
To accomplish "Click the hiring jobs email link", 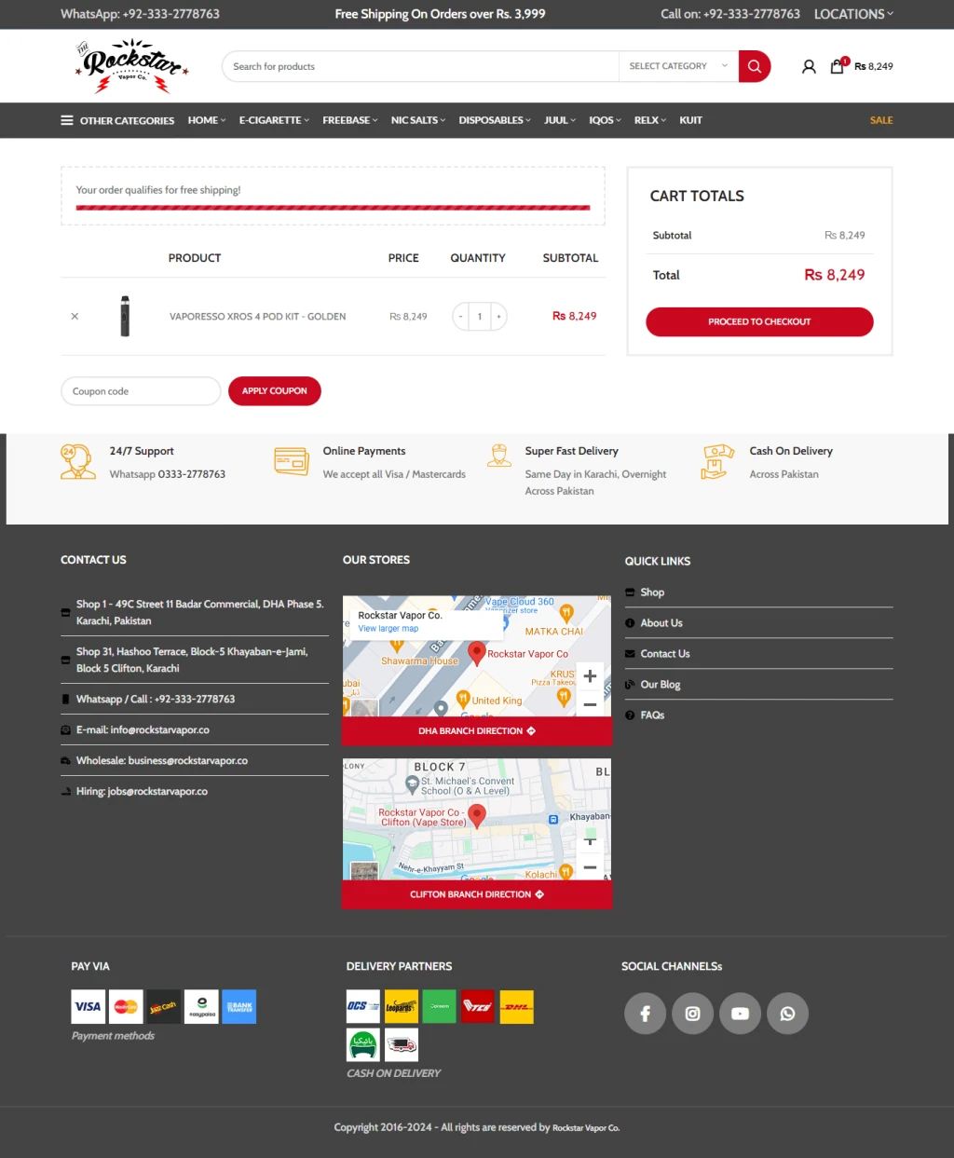I will pyautogui.click(x=142, y=792).
